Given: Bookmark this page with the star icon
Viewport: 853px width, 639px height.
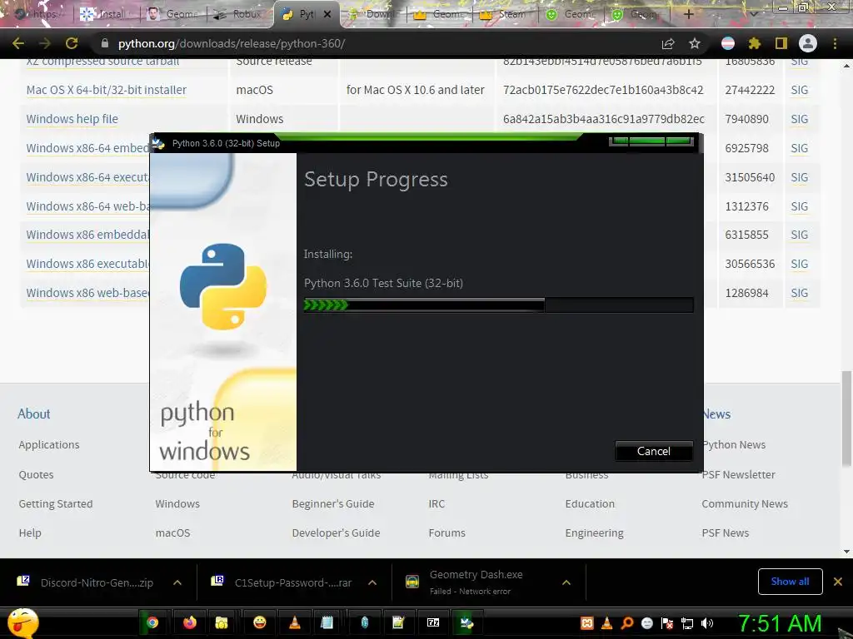Looking at the screenshot, I should tap(694, 43).
